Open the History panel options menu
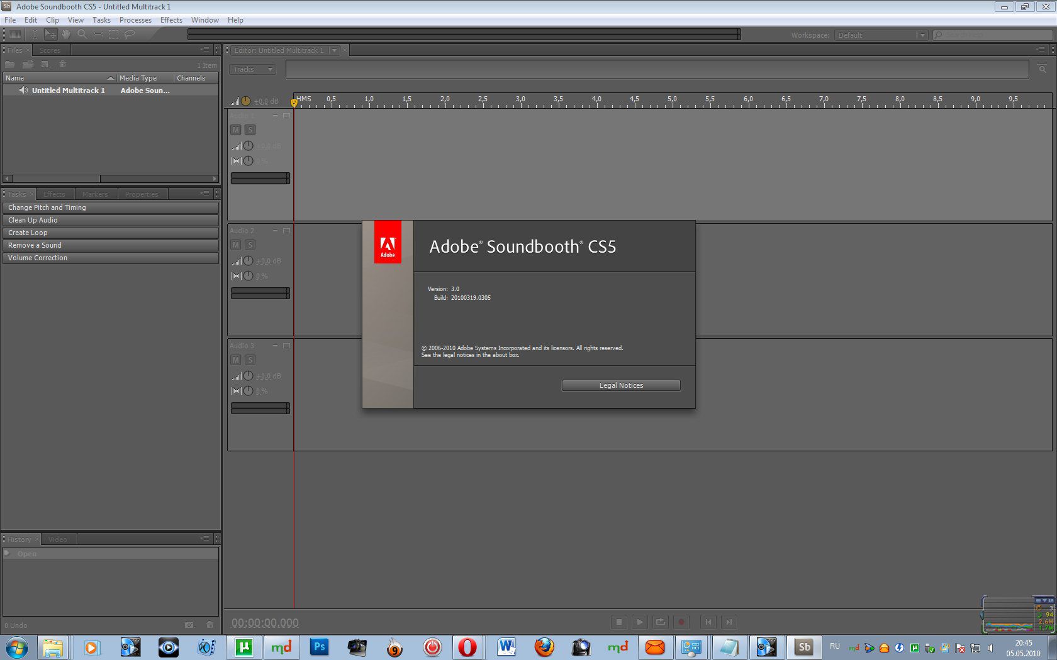This screenshot has height=660, width=1057. tap(204, 539)
